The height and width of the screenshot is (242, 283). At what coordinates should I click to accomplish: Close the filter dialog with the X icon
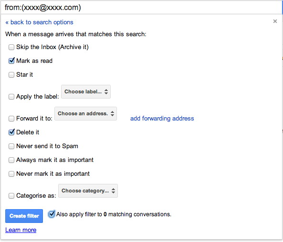[x=275, y=21]
